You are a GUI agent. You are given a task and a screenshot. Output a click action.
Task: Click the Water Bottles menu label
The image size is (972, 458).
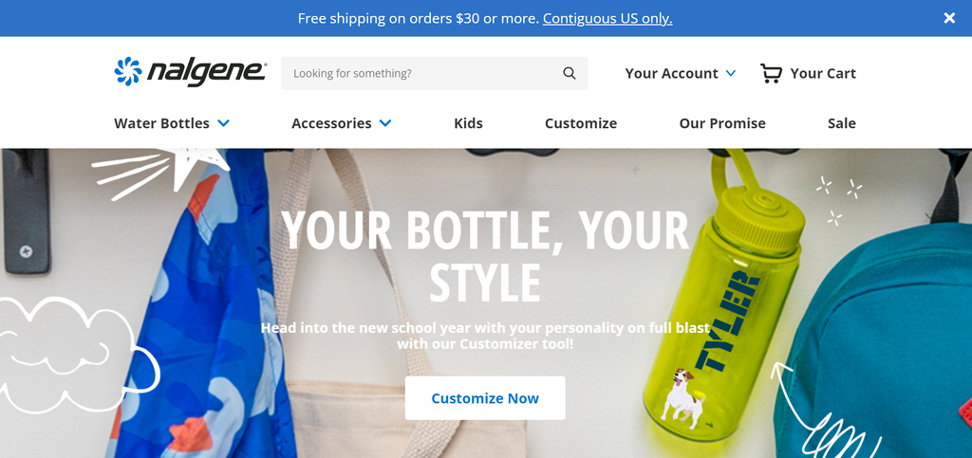click(x=161, y=123)
